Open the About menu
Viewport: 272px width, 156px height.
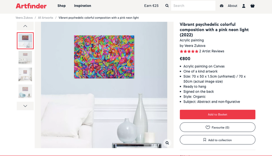pos(232,6)
